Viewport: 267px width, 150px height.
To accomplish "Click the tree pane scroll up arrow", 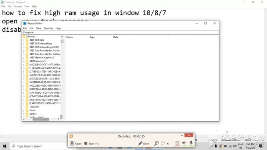I will (62, 37).
